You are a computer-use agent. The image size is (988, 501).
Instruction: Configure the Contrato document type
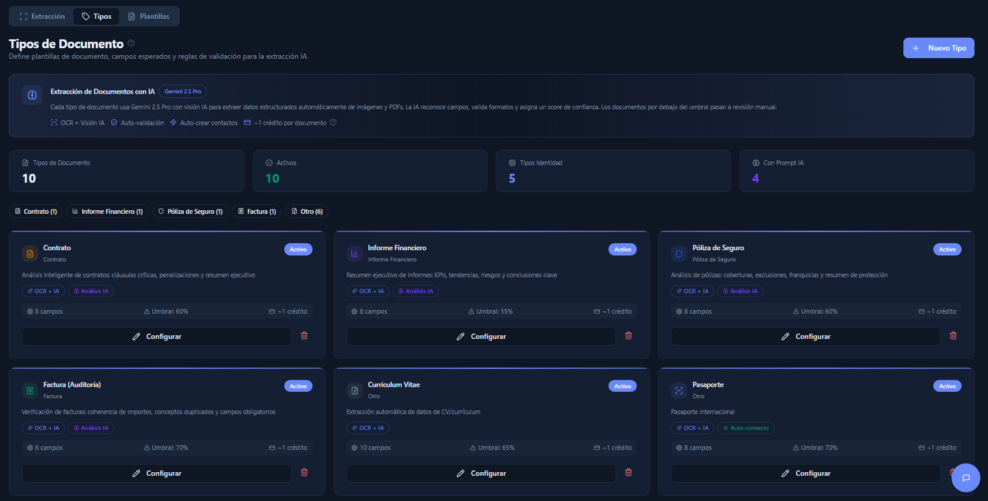(x=157, y=337)
